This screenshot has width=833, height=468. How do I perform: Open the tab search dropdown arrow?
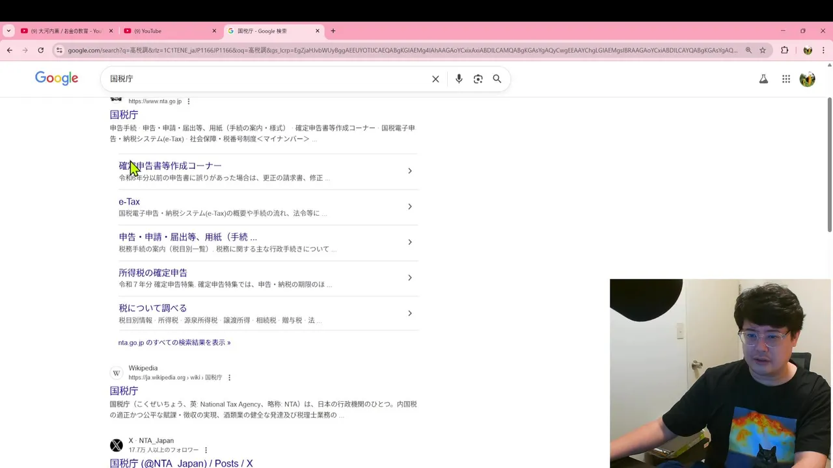tap(8, 31)
